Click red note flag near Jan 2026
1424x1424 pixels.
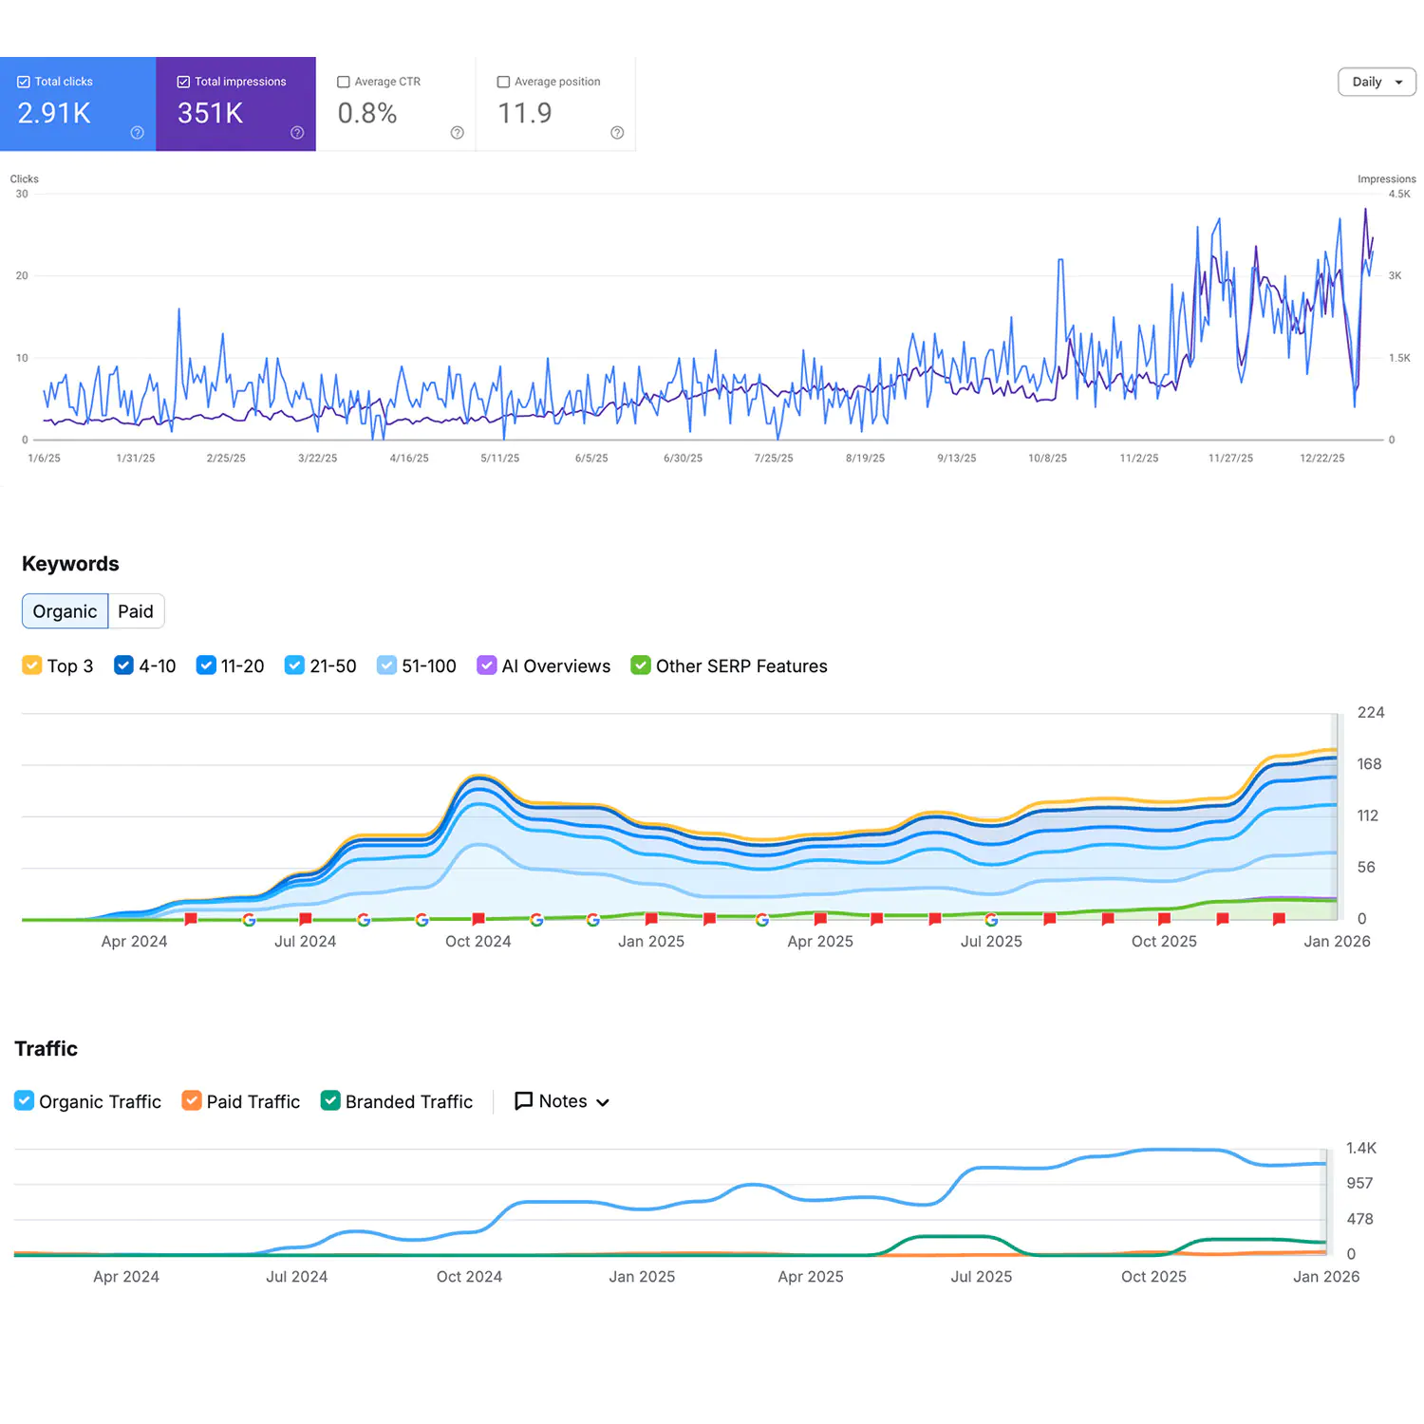tap(1279, 919)
